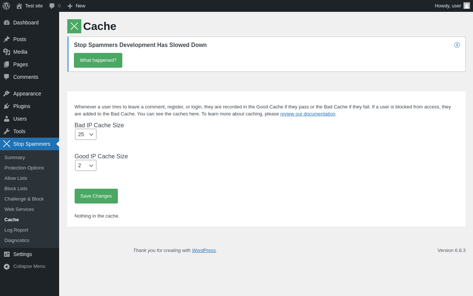Click the What happened? button

[98, 60]
